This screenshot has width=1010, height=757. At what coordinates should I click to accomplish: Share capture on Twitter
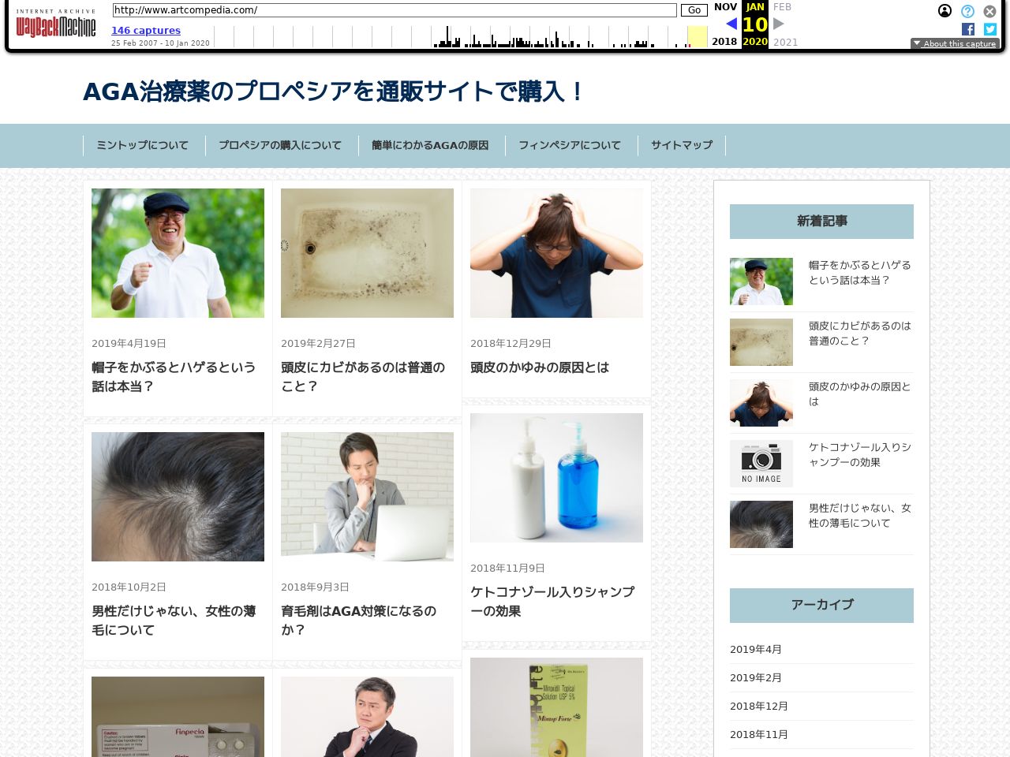pyautogui.click(x=989, y=29)
